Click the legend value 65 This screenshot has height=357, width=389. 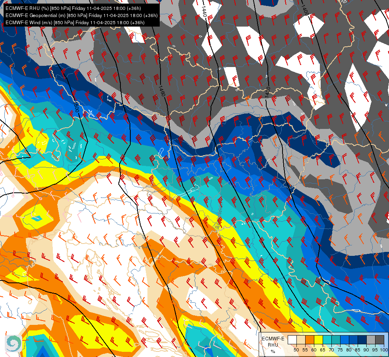click(x=323, y=350)
